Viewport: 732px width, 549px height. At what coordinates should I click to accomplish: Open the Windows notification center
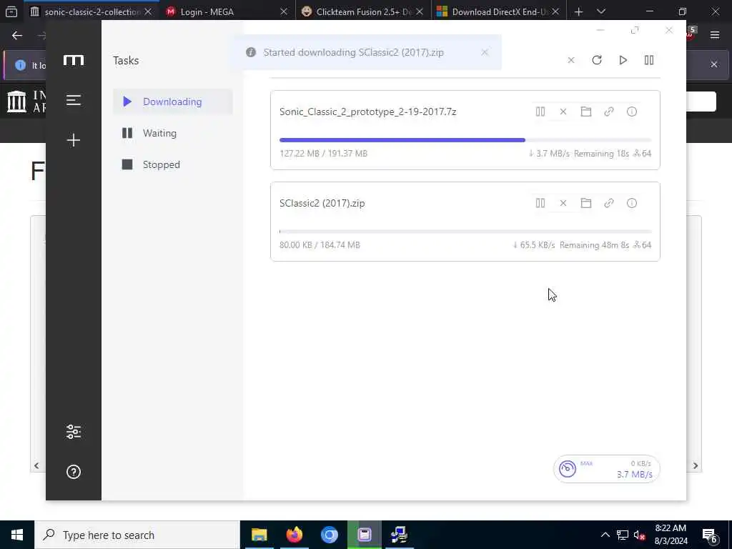710,535
